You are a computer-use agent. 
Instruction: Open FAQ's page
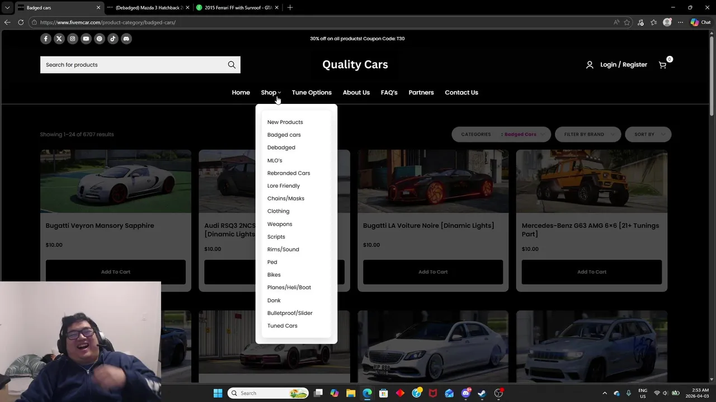389,93
